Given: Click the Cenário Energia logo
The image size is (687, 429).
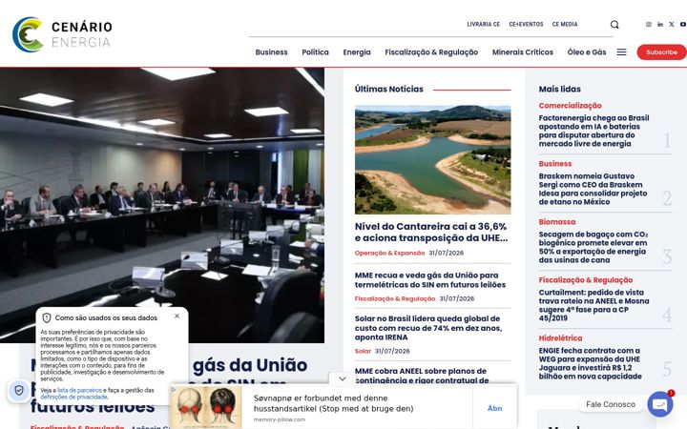Looking at the screenshot, I should [62, 34].
